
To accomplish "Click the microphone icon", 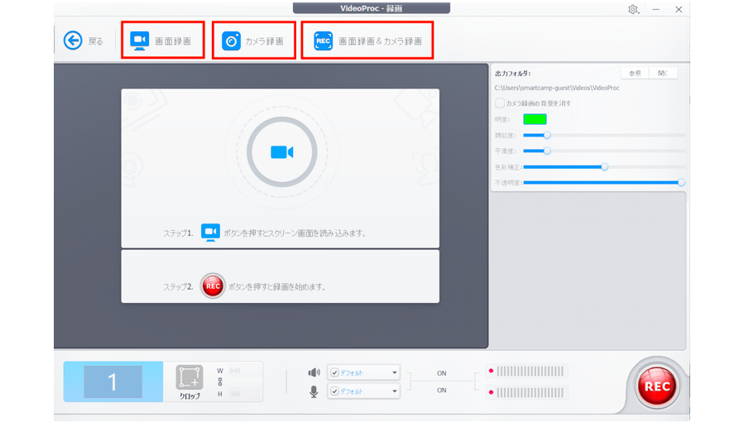I will tap(314, 391).
